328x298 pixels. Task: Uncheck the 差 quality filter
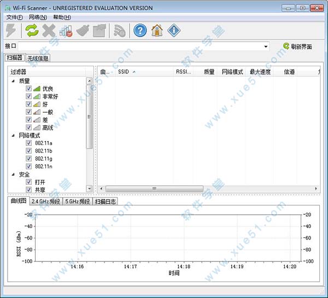tap(28, 120)
